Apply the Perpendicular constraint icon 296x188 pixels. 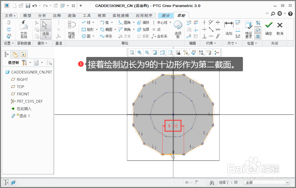204,36
